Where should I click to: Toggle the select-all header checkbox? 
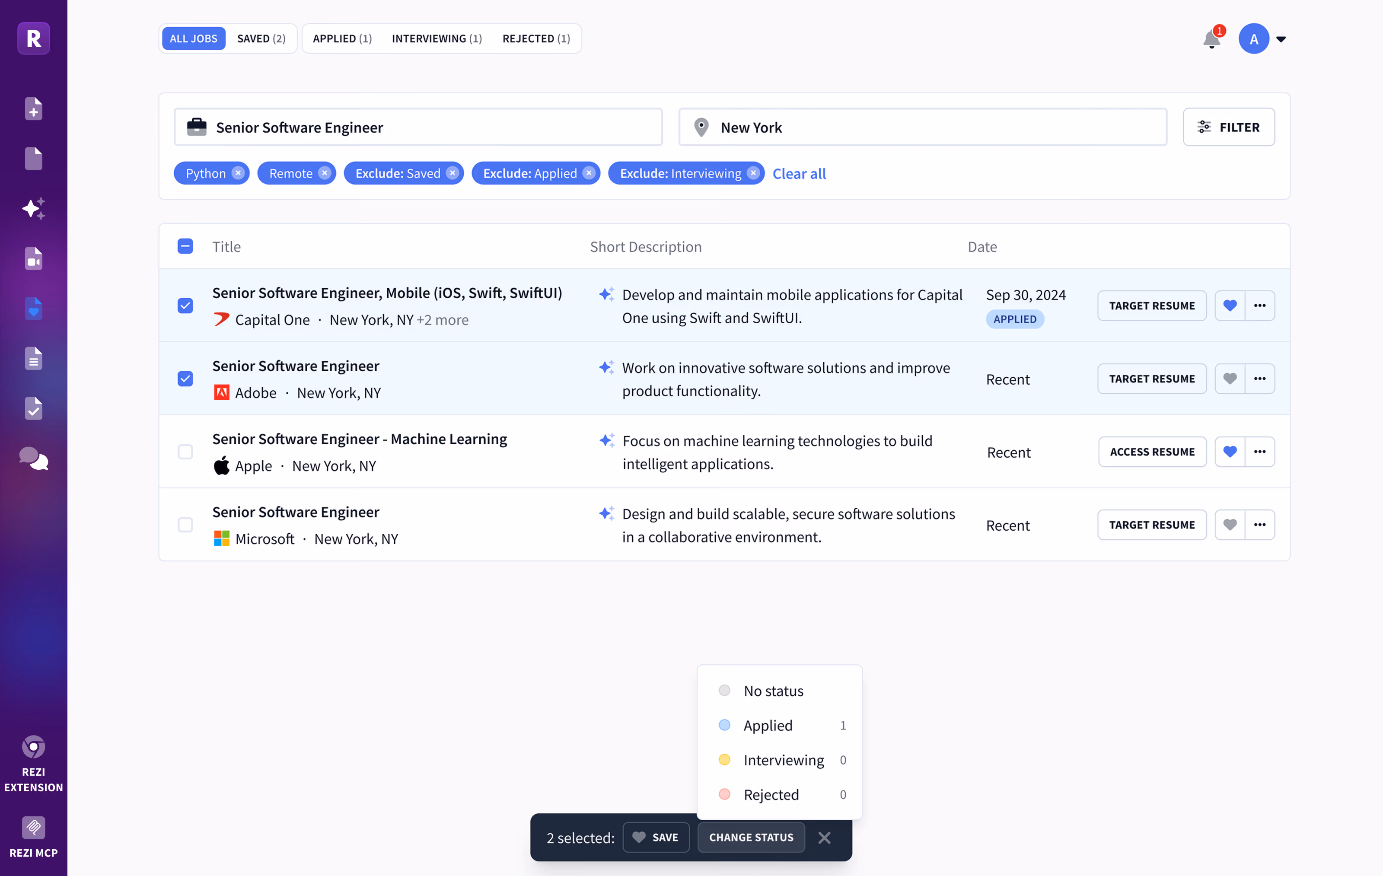pos(185,246)
